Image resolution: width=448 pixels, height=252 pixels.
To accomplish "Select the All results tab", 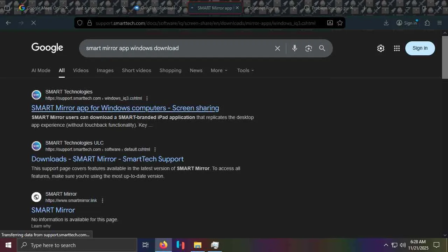I will [62, 70].
